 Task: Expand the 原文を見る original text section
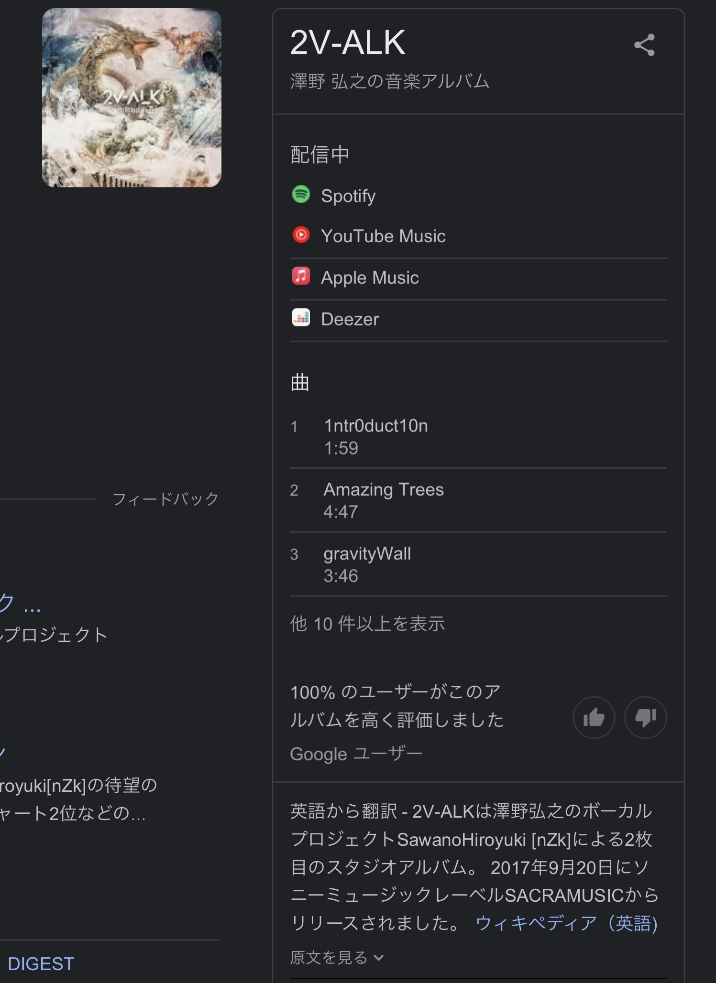[337, 958]
